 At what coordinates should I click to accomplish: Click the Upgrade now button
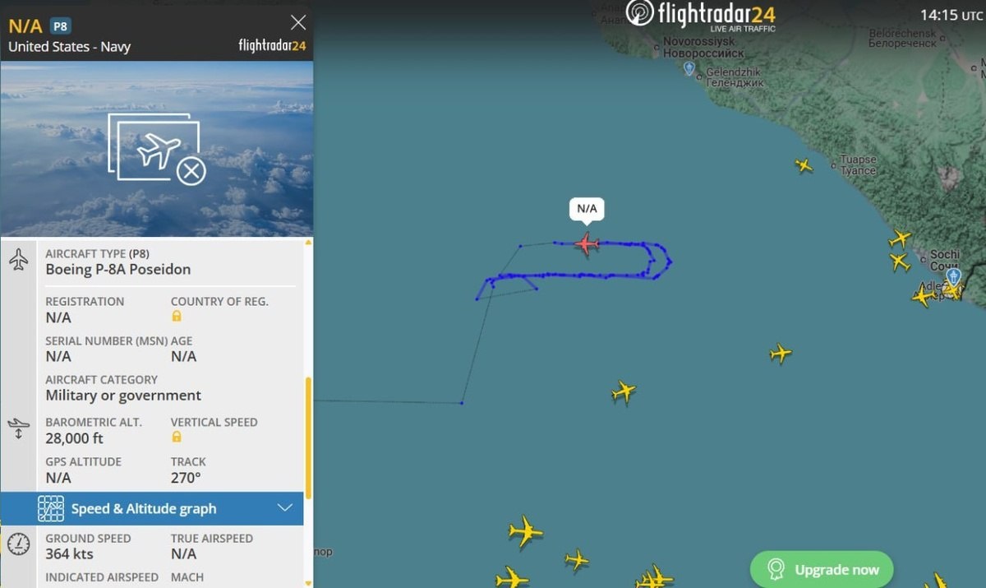(x=822, y=569)
